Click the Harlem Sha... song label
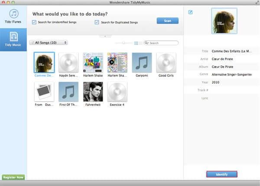This screenshot has width=260, height=186. coord(117,75)
